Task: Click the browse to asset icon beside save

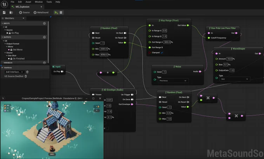Action: pos(11,12)
